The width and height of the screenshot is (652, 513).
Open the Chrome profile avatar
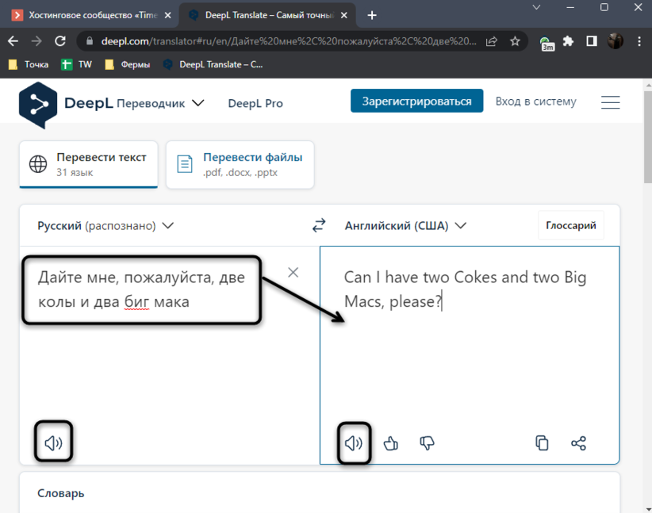616,41
